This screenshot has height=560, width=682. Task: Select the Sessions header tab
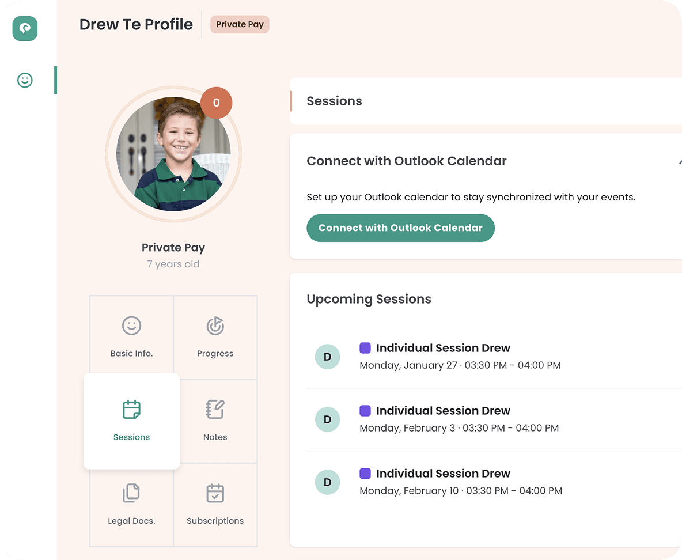click(335, 101)
